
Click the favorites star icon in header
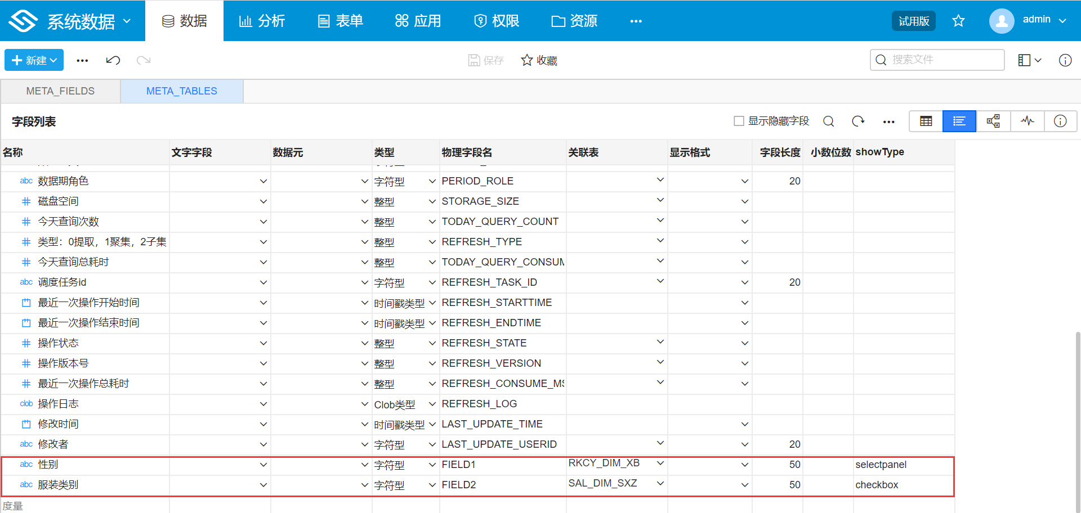(x=958, y=21)
